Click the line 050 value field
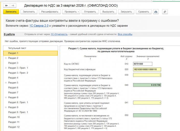 pyautogui.click(x=147, y=115)
